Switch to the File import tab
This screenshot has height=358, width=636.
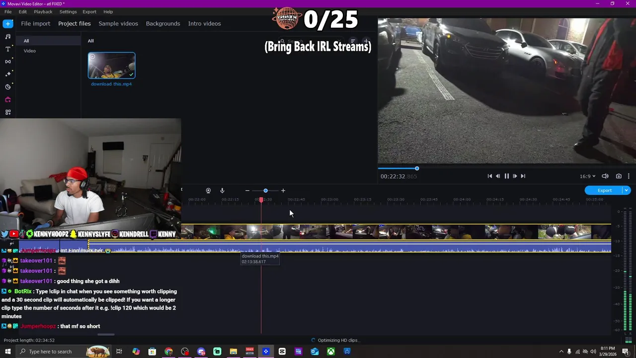35,23
